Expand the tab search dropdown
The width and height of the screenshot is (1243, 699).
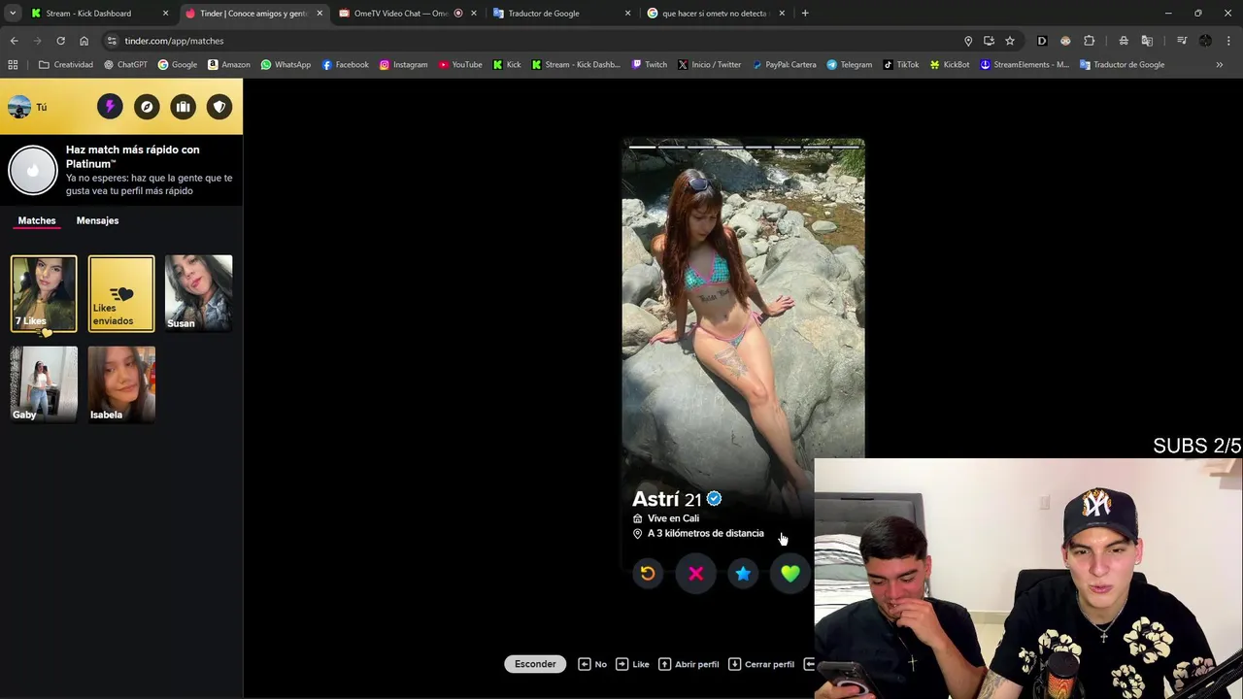pos(13,14)
